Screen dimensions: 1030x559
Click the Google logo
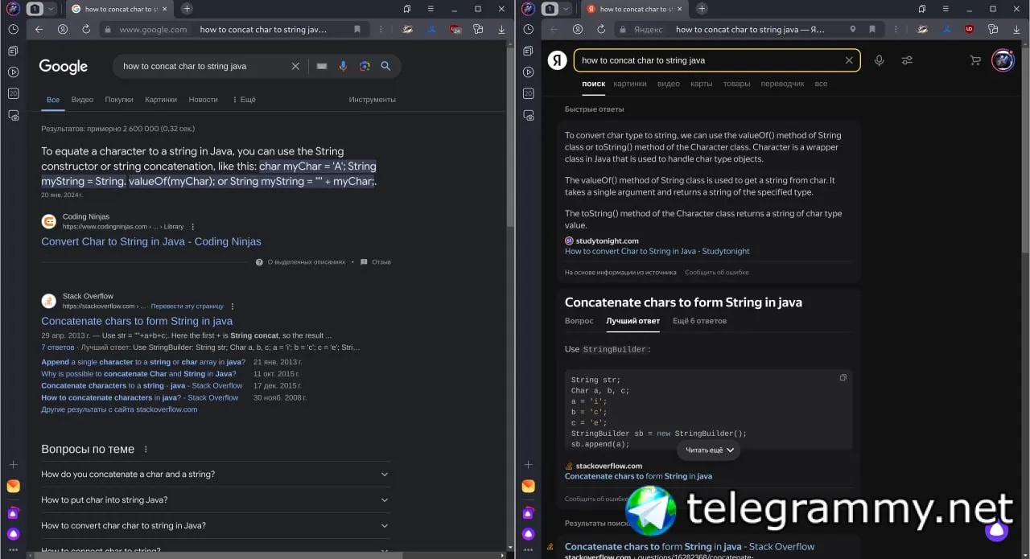pos(64,67)
